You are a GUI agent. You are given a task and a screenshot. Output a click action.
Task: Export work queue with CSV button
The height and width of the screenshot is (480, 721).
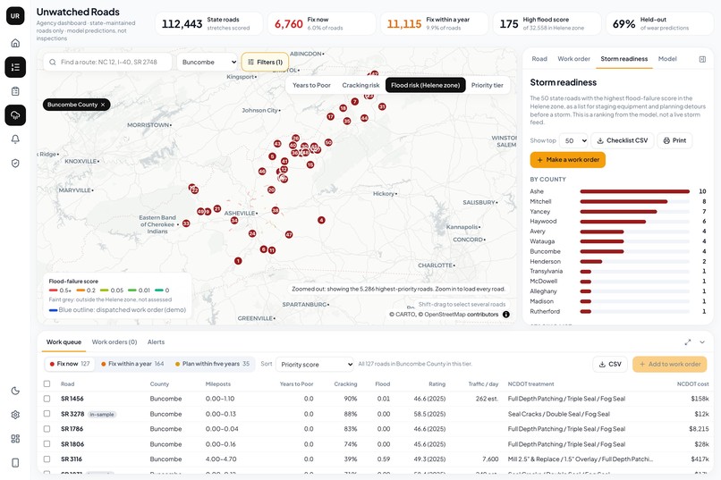[x=610, y=365]
